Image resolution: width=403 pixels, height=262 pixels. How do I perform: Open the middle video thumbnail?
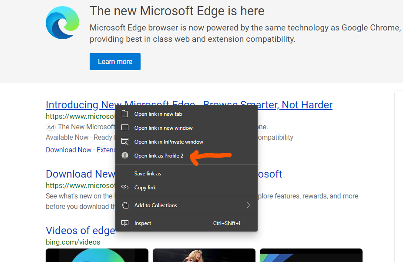point(204,255)
